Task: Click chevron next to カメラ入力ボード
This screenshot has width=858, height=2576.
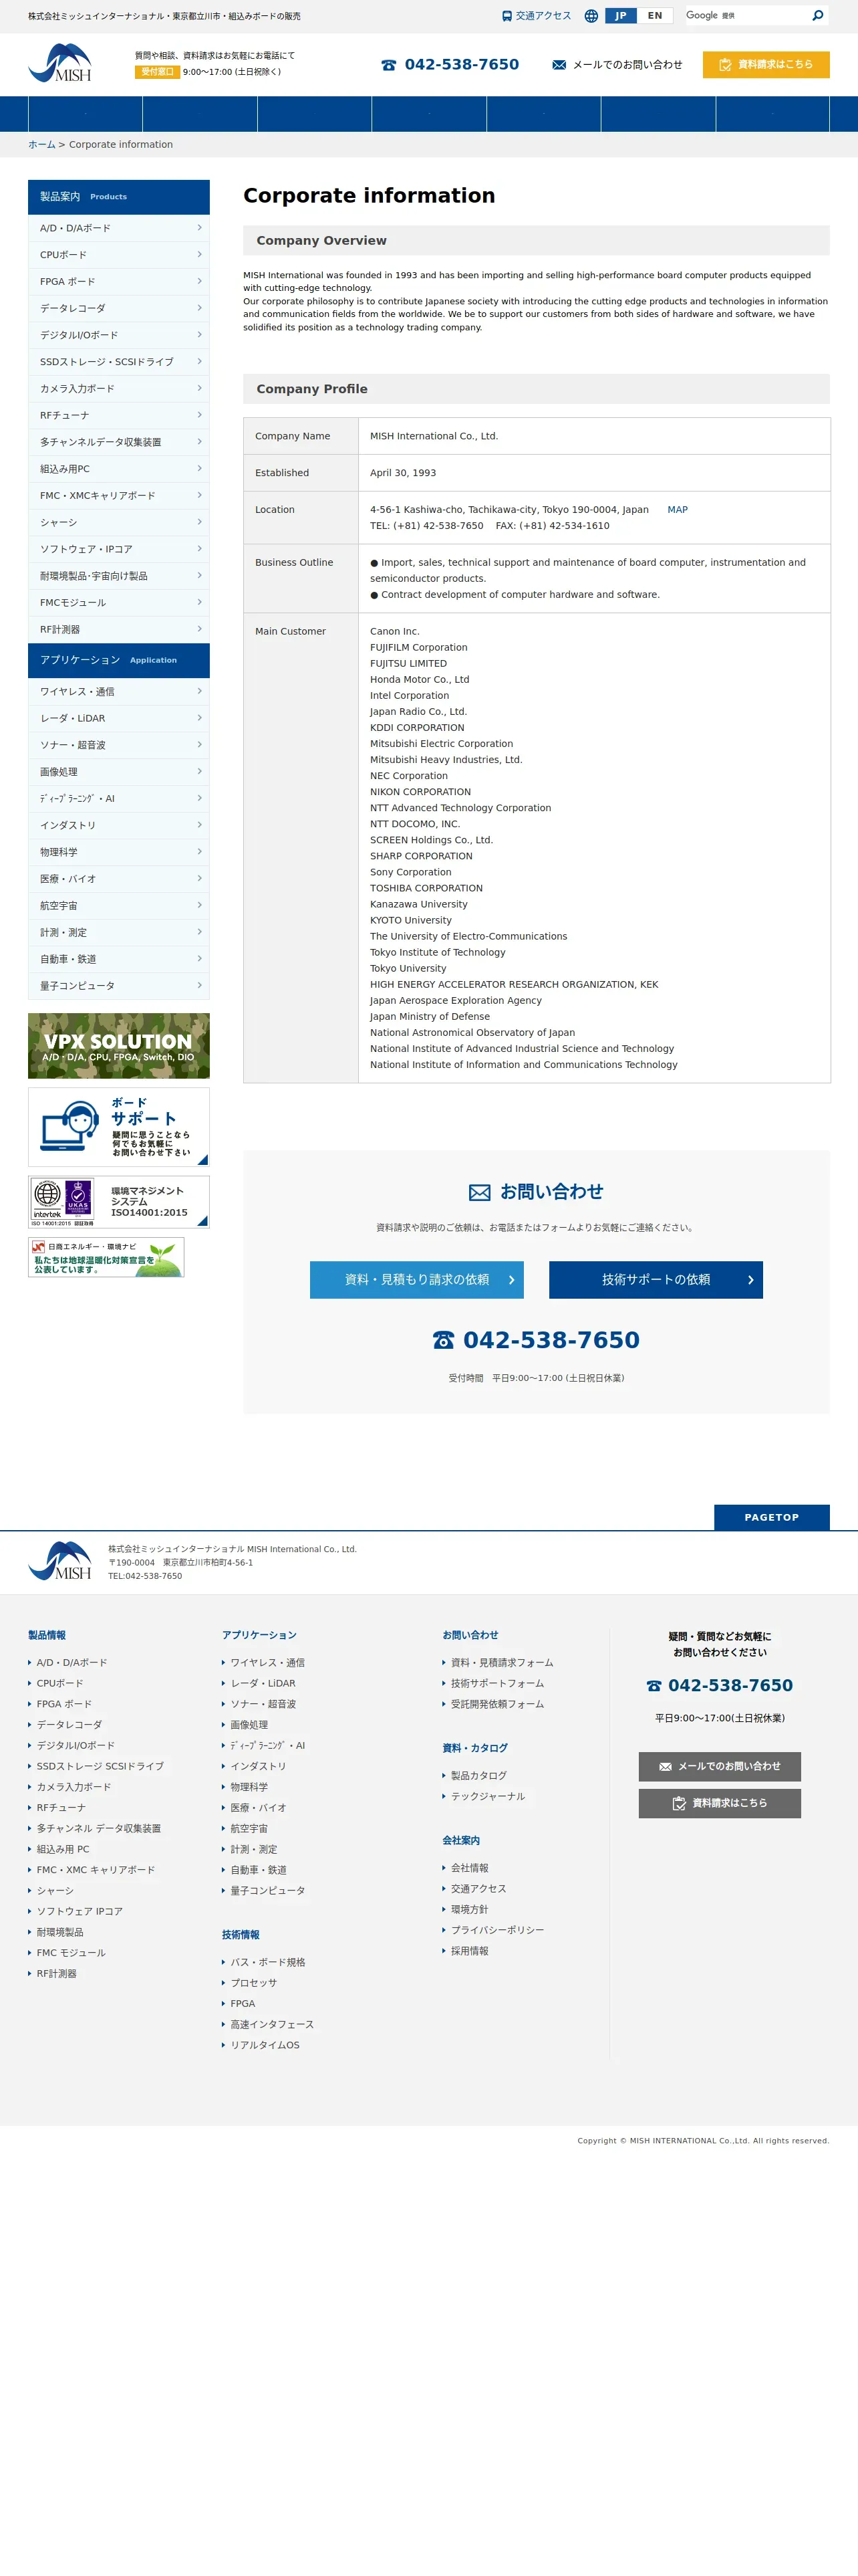Action: coord(198,388)
